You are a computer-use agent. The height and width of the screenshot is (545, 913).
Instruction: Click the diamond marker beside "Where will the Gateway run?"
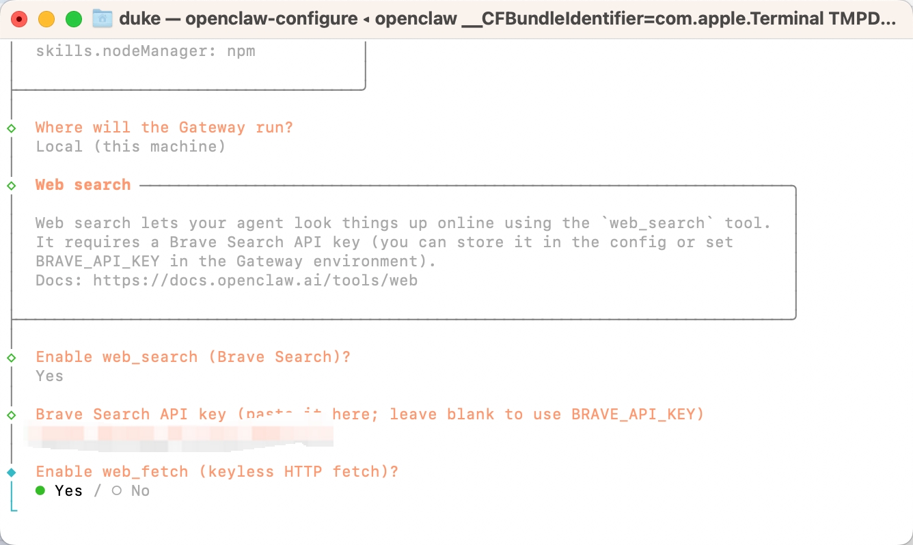pyautogui.click(x=11, y=128)
